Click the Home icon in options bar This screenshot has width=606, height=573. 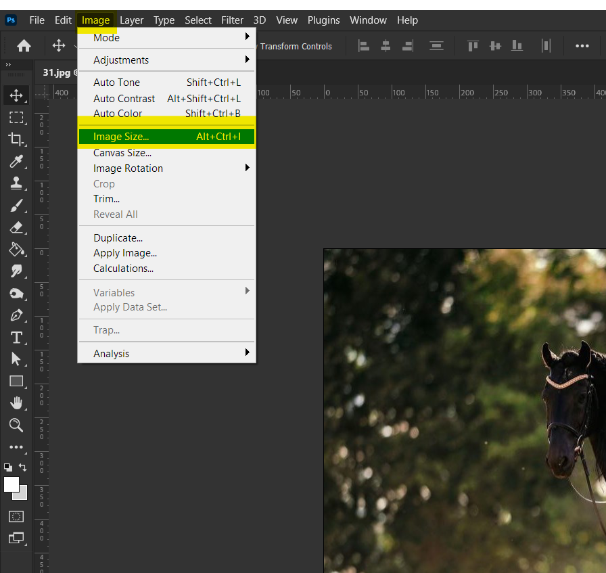pos(24,46)
